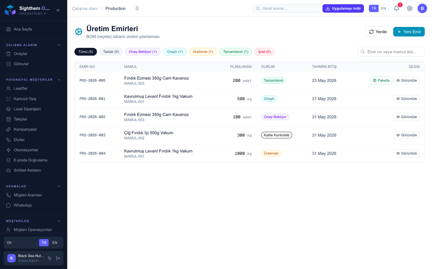
Task: Select the Tamamlandı (1) filter tab
Action: (x=236, y=52)
